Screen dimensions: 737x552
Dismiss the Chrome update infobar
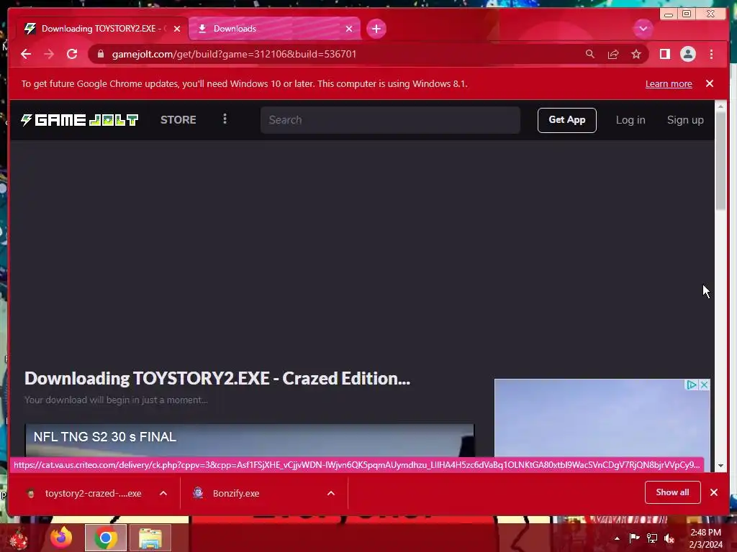pos(709,83)
